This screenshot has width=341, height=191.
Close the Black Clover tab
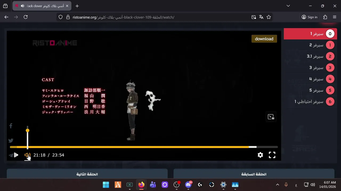click(x=67, y=6)
